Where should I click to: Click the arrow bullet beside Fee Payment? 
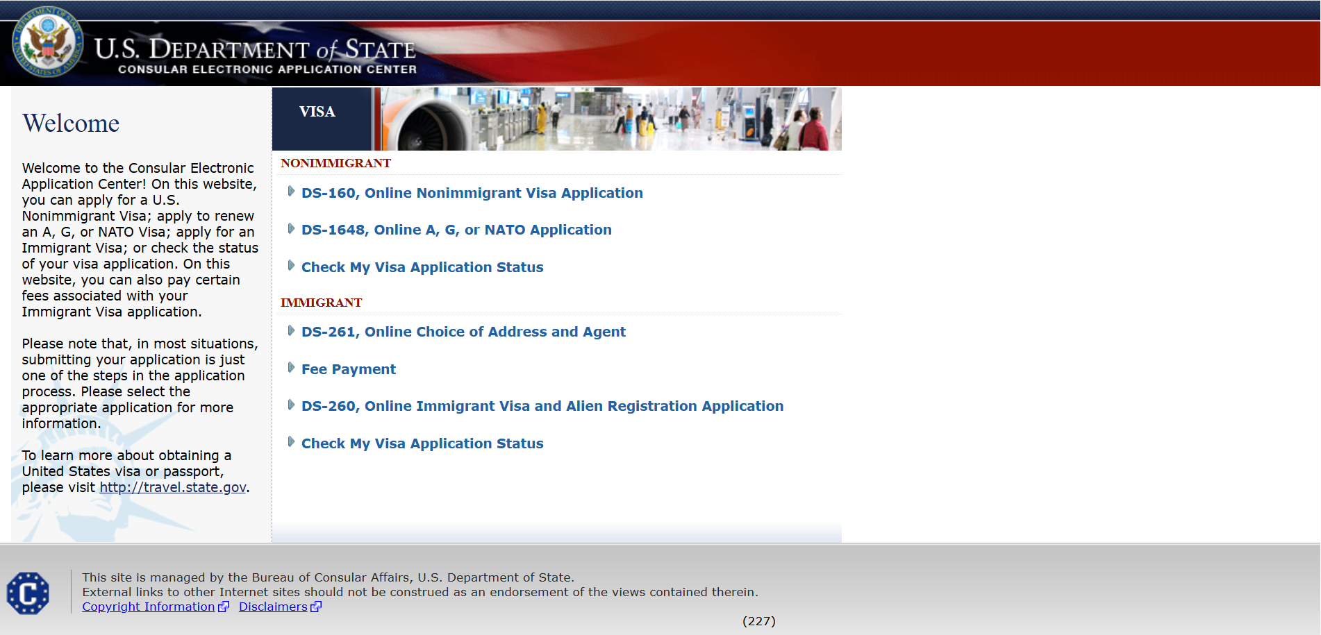pos(291,368)
